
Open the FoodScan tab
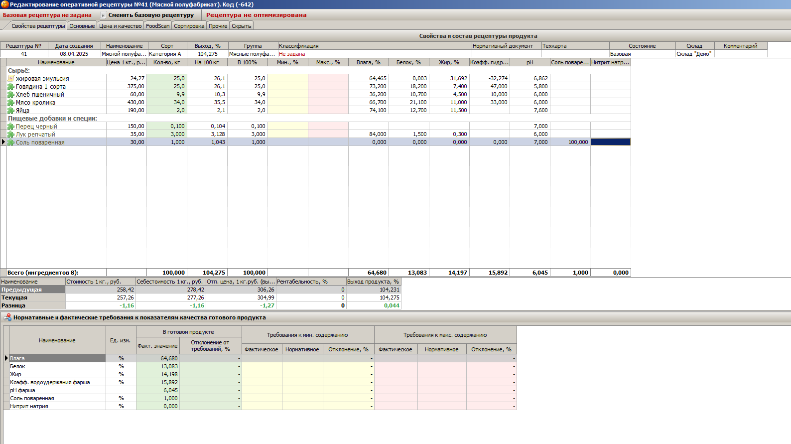point(157,26)
